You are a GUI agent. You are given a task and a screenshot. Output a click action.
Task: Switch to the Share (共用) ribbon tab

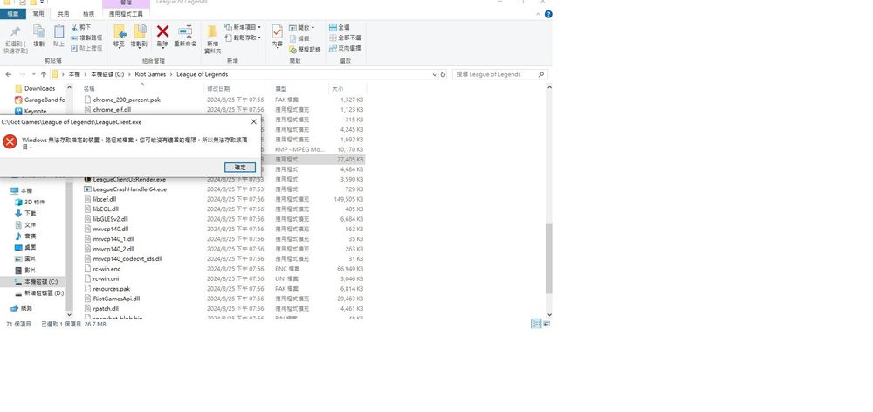click(63, 14)
